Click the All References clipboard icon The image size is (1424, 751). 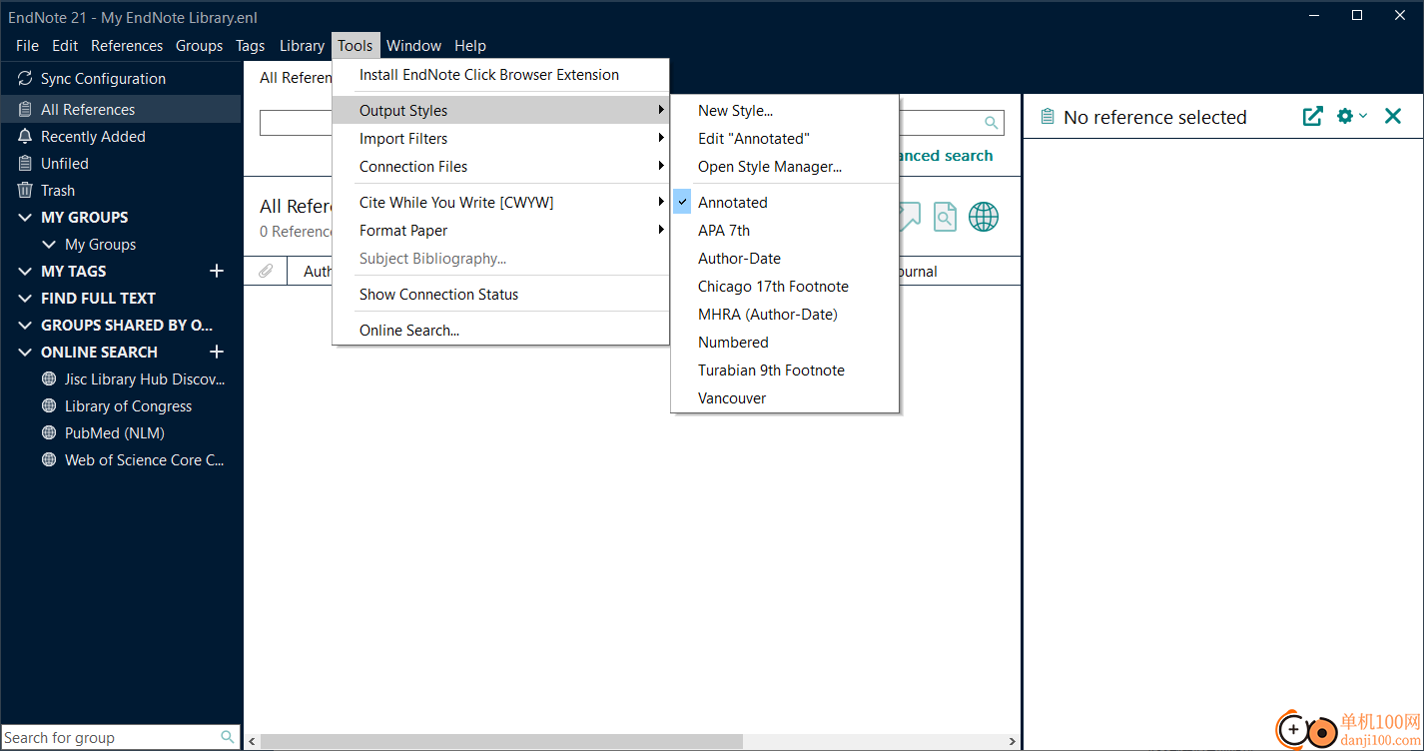[25, 110]
